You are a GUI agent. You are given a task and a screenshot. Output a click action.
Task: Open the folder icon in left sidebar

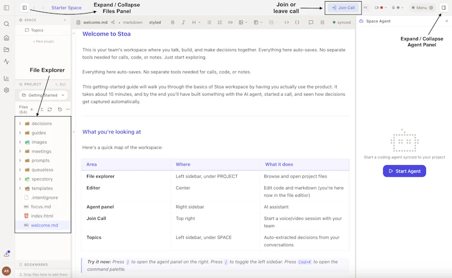click(x=6, y=50)
